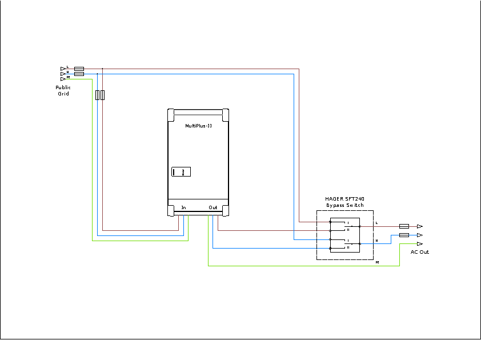
Task: Click the left fuse symbol below Public Grid
Action: pos(97,95)
